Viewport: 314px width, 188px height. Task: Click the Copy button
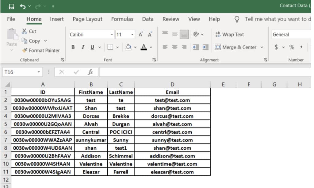31,41
